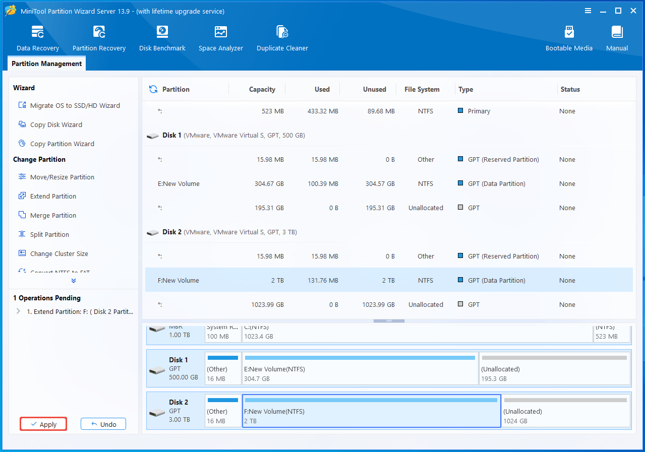Select Disk 2 header row icon
Image resolution: width=645 pixels, height=452 pixels.
pos(152,232)
